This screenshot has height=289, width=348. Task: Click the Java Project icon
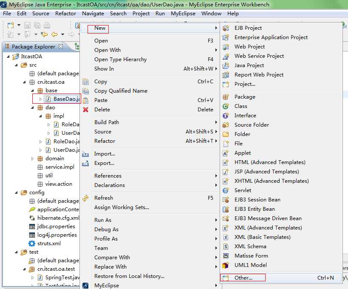click(x=226, y=65)
